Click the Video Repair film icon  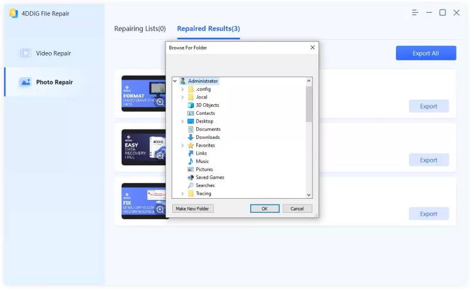coord(25,53)
